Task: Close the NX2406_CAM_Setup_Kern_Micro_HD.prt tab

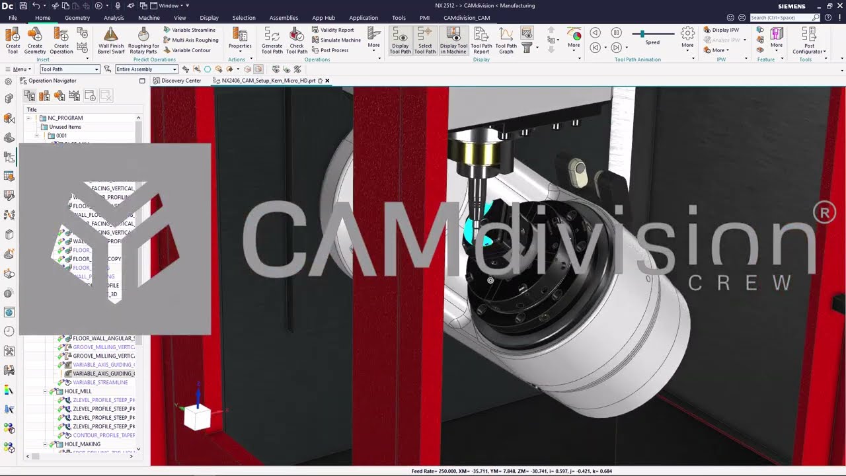Action: coord(327,81)
